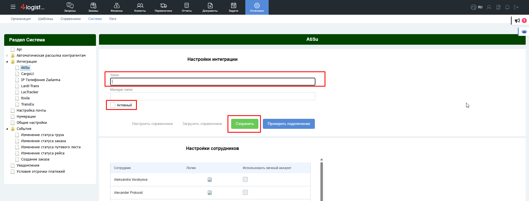
Task: Open the Задачи calendar section
Action: (x=233, y=7)
